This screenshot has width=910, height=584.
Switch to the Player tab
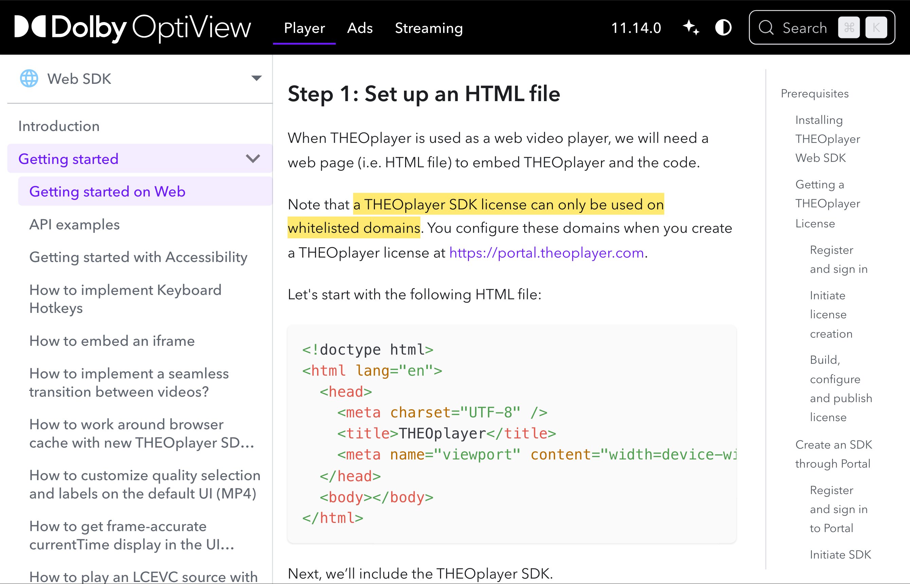coord(304,28)
